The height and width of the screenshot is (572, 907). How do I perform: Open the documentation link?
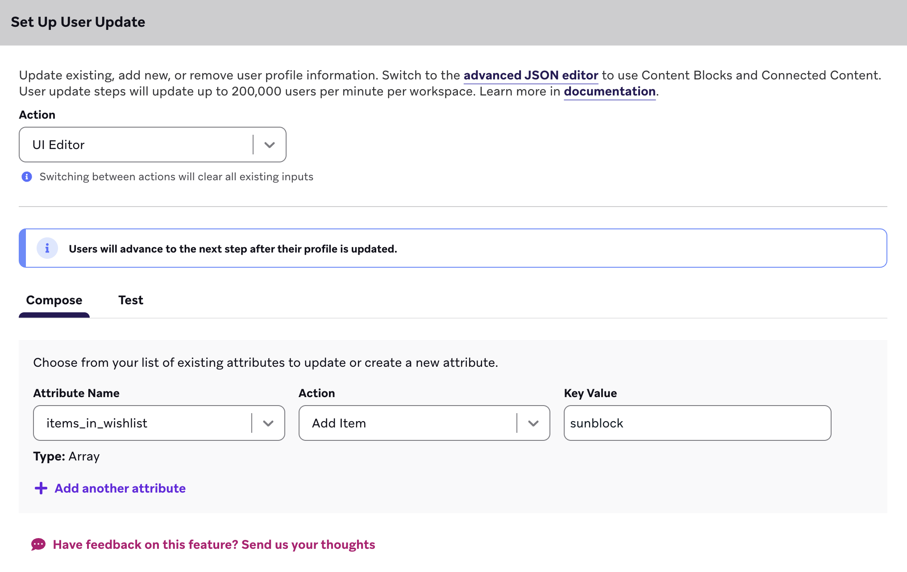[x=609, y=91]
